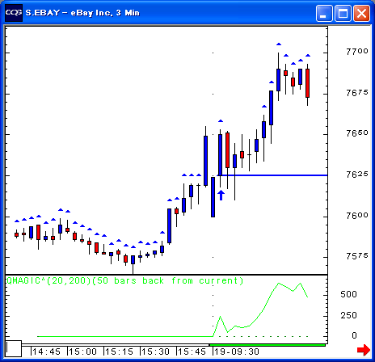Click the topmost blue triangle marker near 7700
375x362 pixels.
[x=279, y=44]
